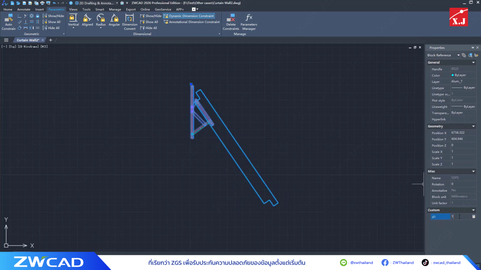
Task: Collapse the General properties section
Action: pos(473,63)
